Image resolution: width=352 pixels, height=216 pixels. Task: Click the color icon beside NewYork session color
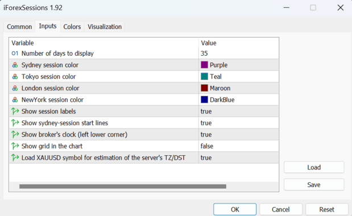(15, 100)
